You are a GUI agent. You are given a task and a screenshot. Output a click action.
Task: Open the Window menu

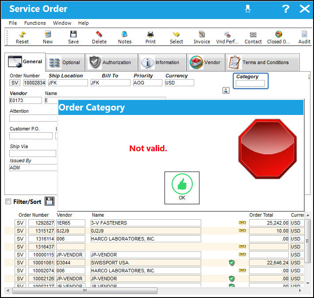click(x=62, y=23)
